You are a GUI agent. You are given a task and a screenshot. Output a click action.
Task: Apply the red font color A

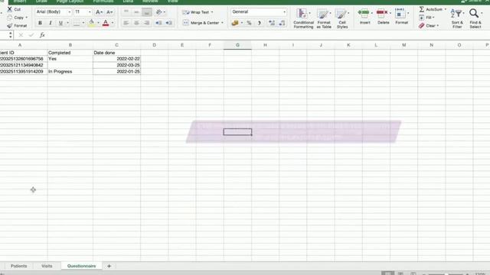106,23
